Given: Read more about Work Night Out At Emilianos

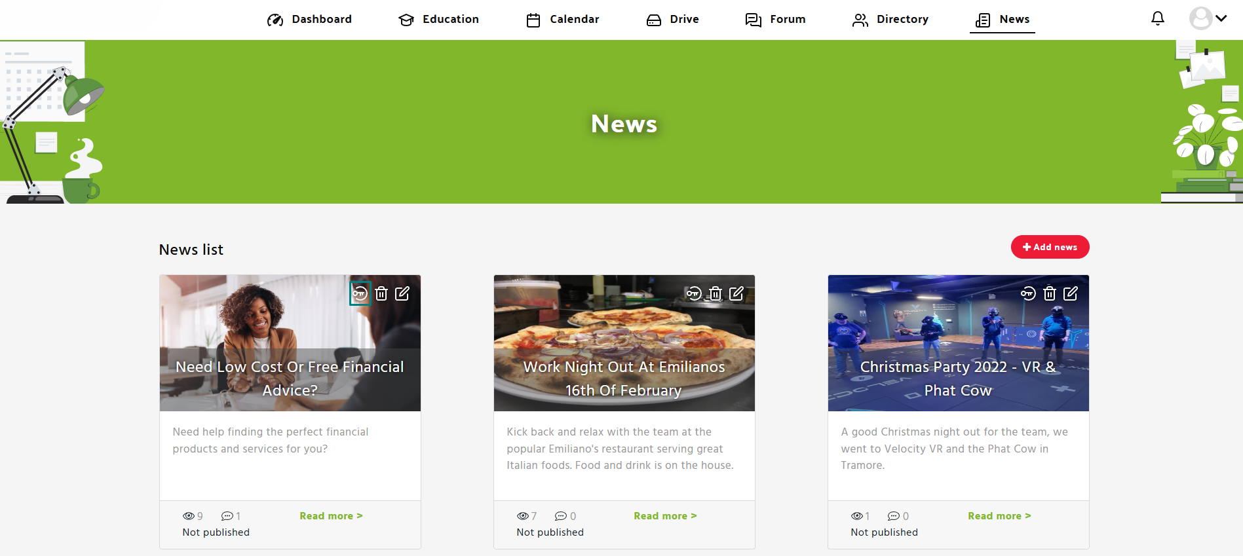Looking at the screenshot, I should coord(665,516).
